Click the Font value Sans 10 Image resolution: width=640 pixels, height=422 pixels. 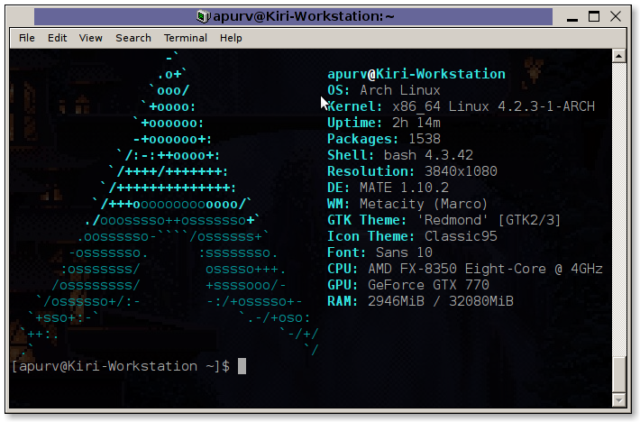[x=404, y=252]
